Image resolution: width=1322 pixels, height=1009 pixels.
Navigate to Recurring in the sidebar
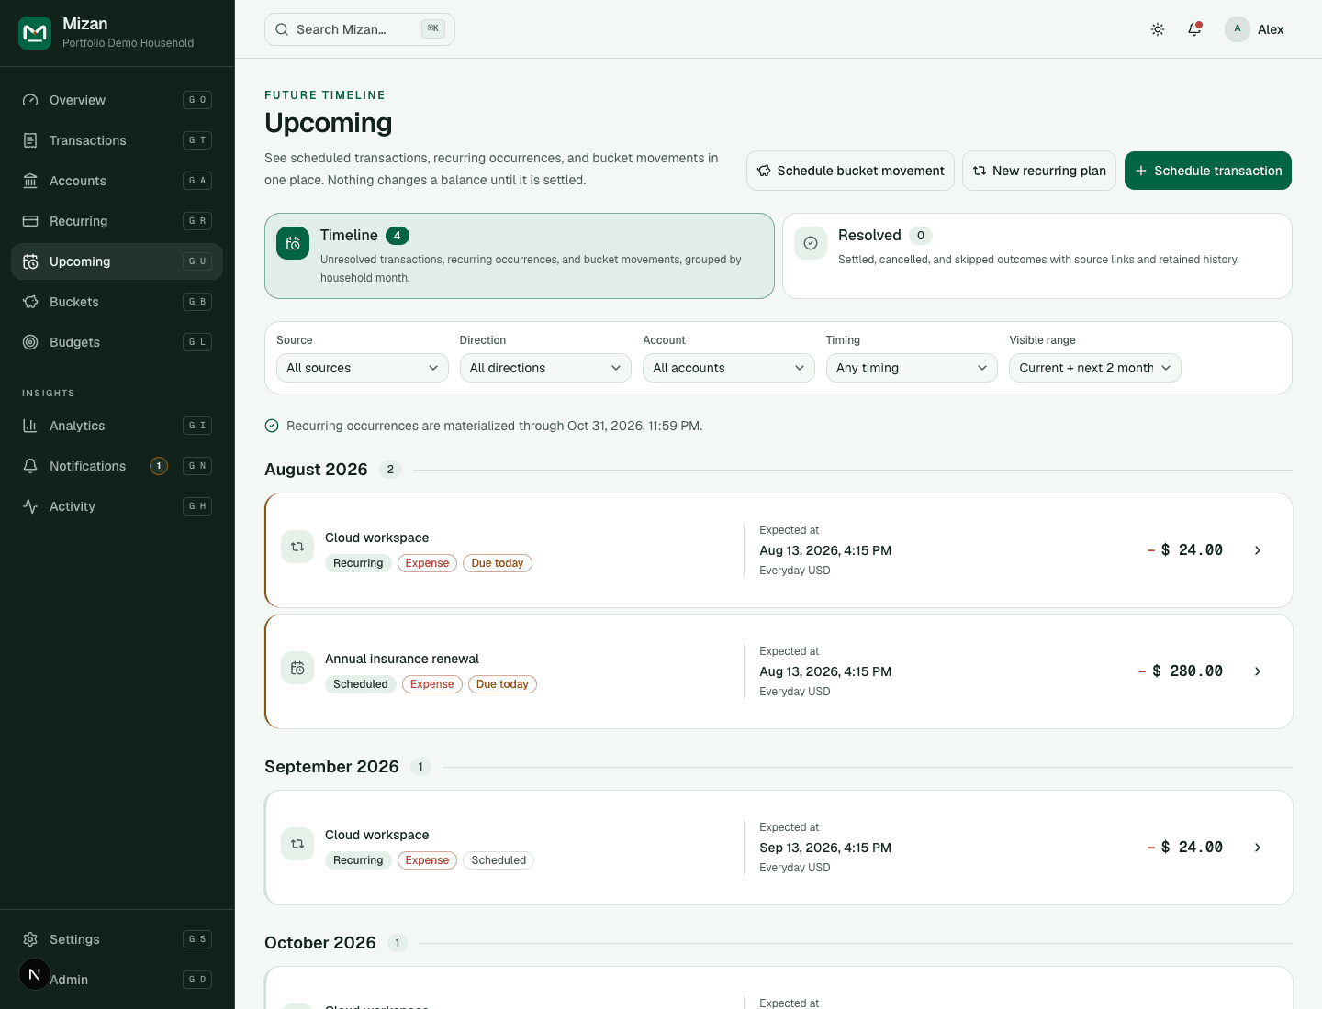117,221
